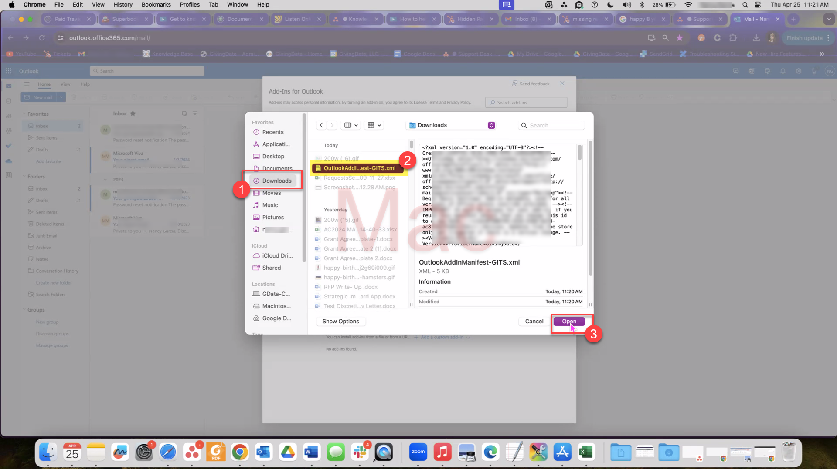Toggle the favorite star next to Inbox
This screenshot has width=837, height=469.
pyautogui.click(x=133, y=113)
